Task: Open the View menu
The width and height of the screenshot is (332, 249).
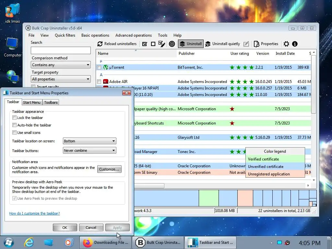Action: [x=44, y=35]
